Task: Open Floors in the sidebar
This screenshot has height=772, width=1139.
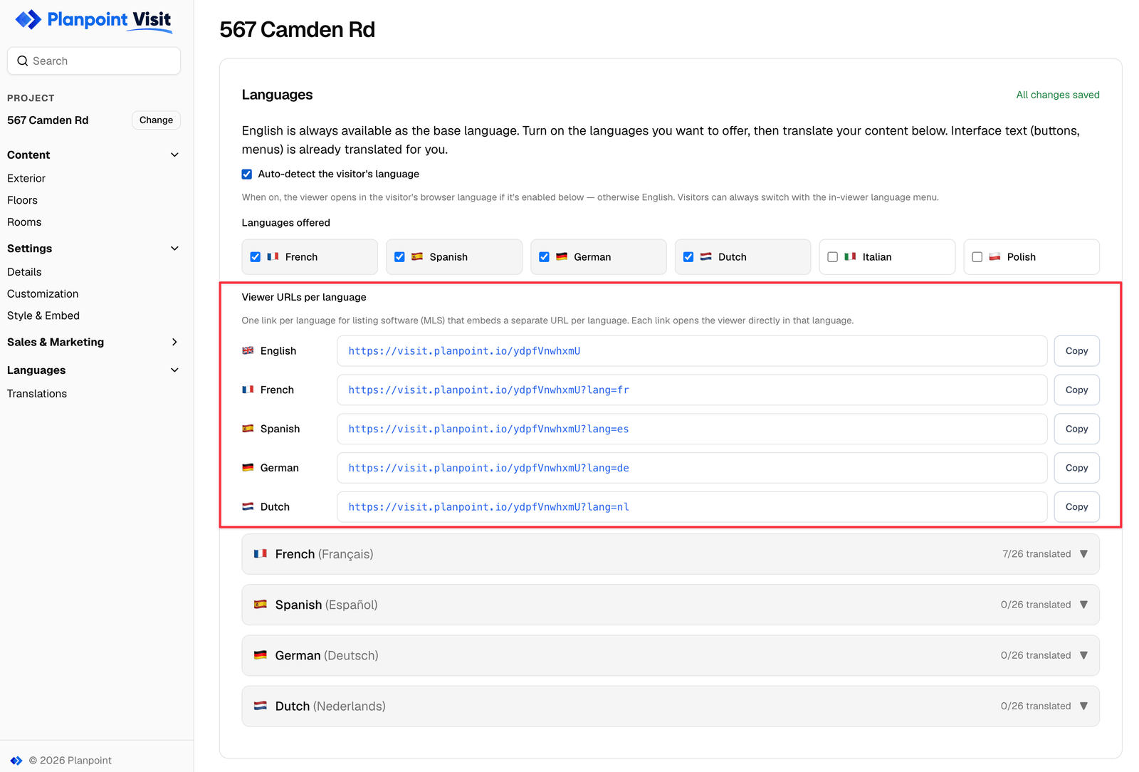Action: pos(22,201)
